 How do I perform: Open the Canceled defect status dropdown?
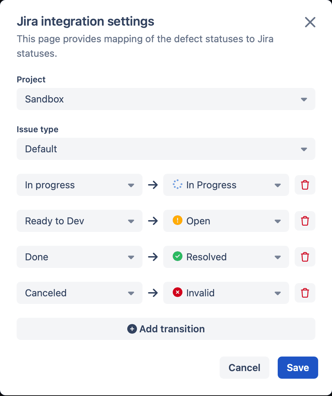(80, 293)
